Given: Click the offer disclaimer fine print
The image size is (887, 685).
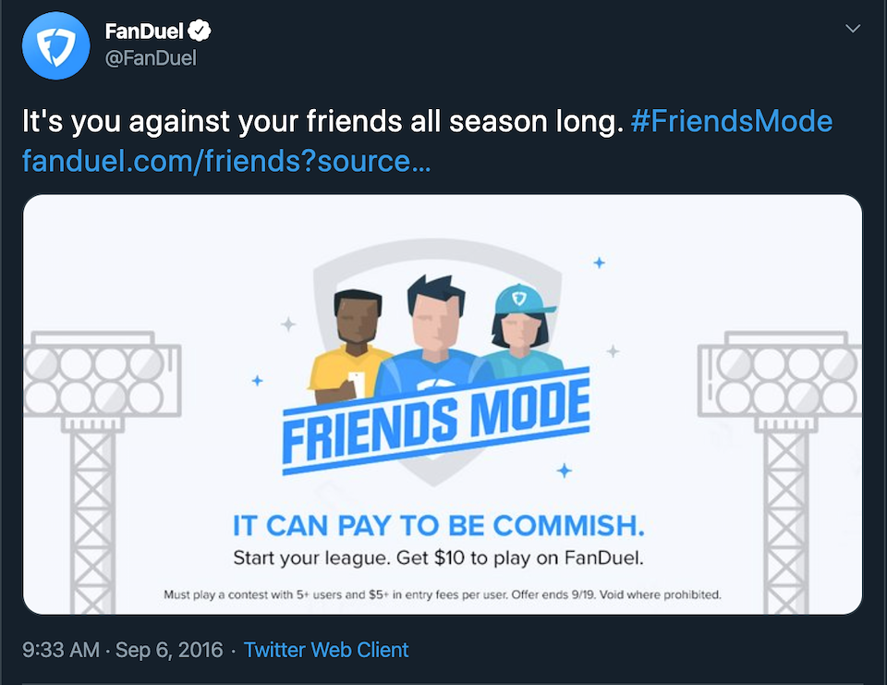Looking at the screenshot, I should [442, 594].
